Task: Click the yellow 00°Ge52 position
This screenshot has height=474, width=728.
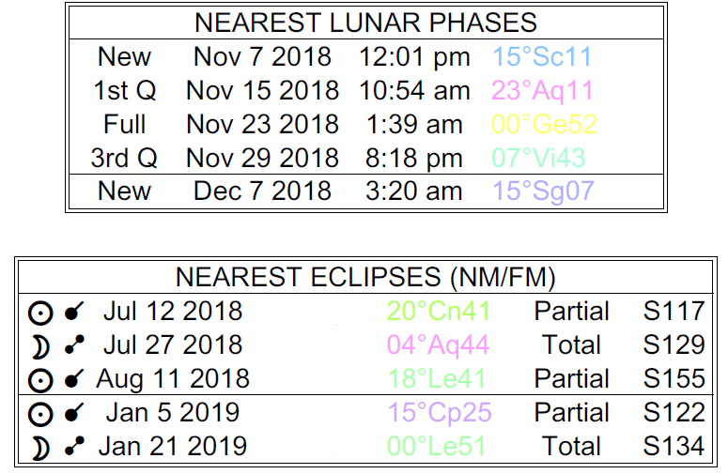Action: click(x=545, y=124)
